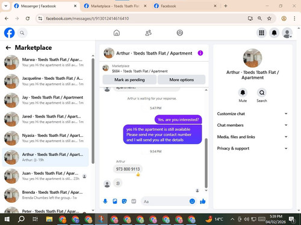Image resolution: width=301 pixels, height=225 pixels.
Task: Click Mark as pending button
Action: coord(129,80)
